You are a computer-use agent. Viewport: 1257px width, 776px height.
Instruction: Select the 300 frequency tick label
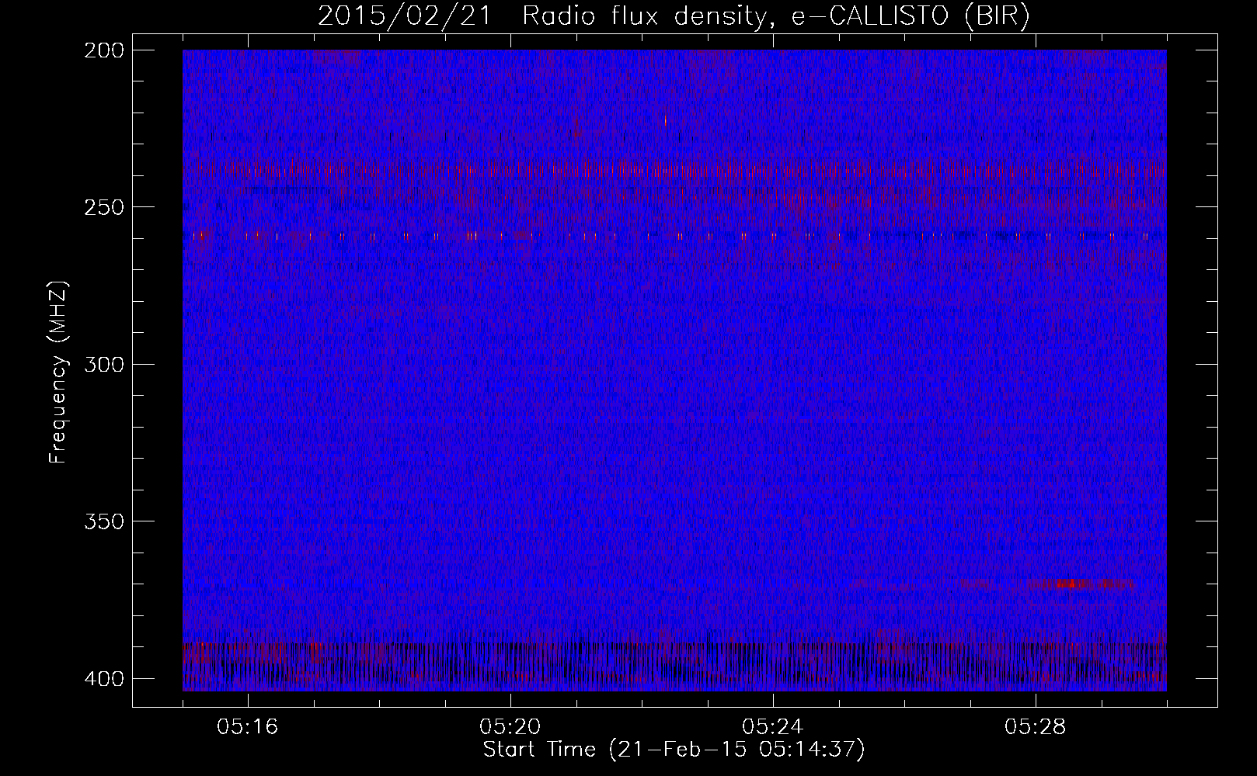pyautogui.click(x=103, y=364)
